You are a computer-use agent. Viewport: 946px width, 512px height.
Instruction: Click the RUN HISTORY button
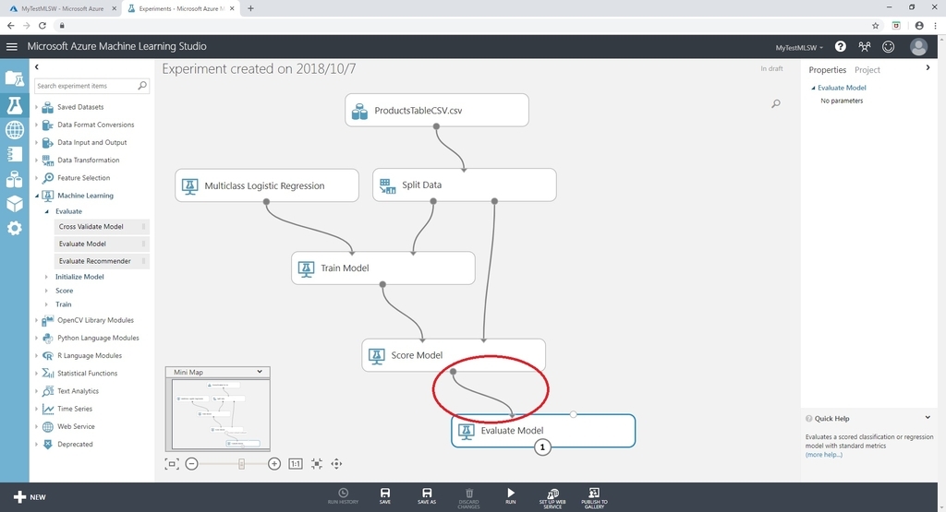pyautogui.click(x=343, y=496)
